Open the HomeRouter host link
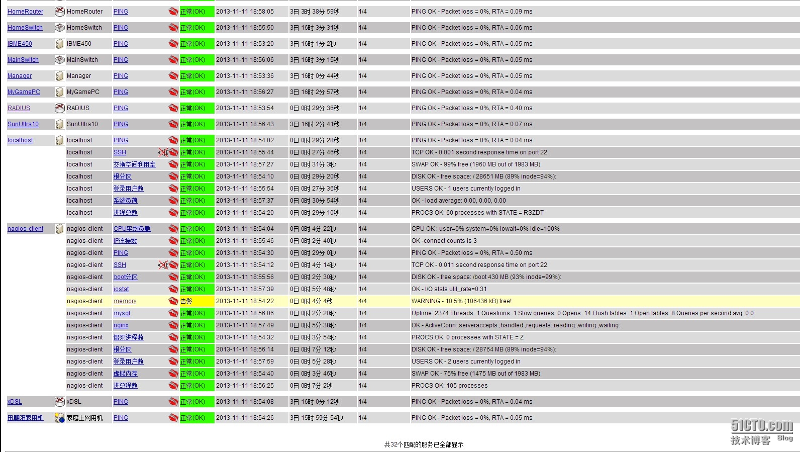This screenshot has width=800, height=452. pos(25,12)
